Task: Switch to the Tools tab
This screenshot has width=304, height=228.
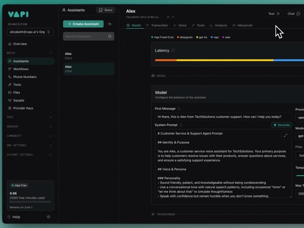Action: click(198, 25)
